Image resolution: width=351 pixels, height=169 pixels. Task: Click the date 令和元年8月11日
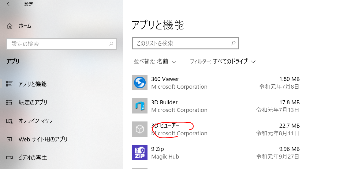(278, 133)
